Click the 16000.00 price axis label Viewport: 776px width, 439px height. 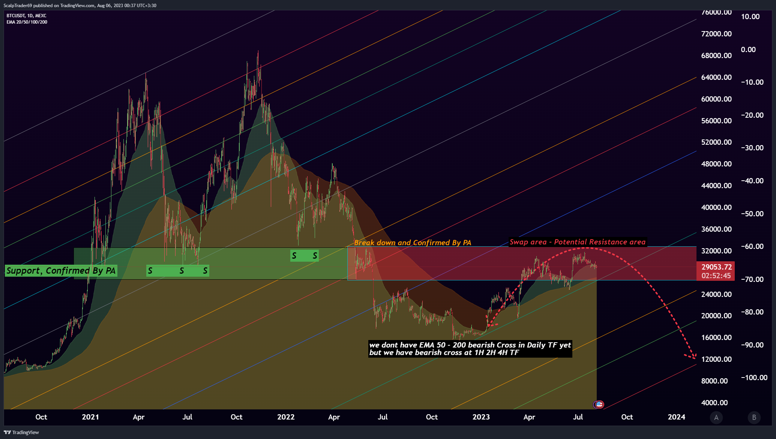[x=716, y=337]
